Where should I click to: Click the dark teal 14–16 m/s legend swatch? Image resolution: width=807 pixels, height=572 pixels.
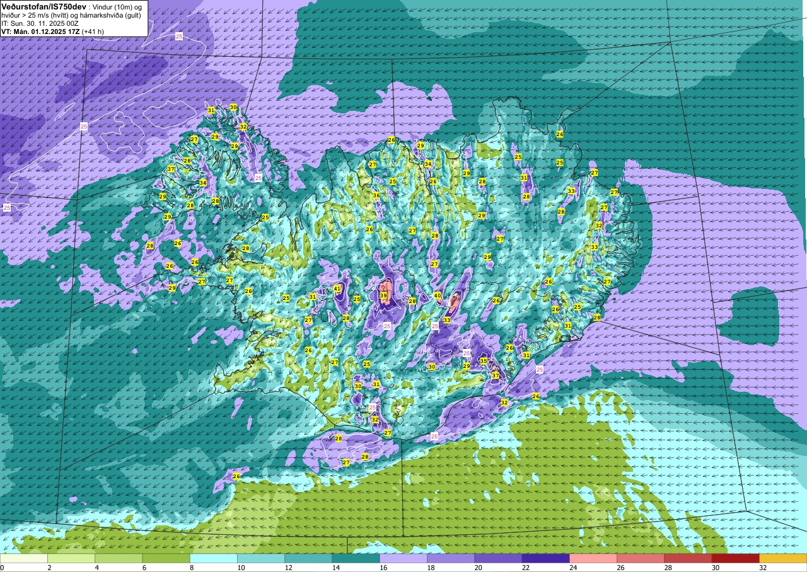(x=356, y=558)
